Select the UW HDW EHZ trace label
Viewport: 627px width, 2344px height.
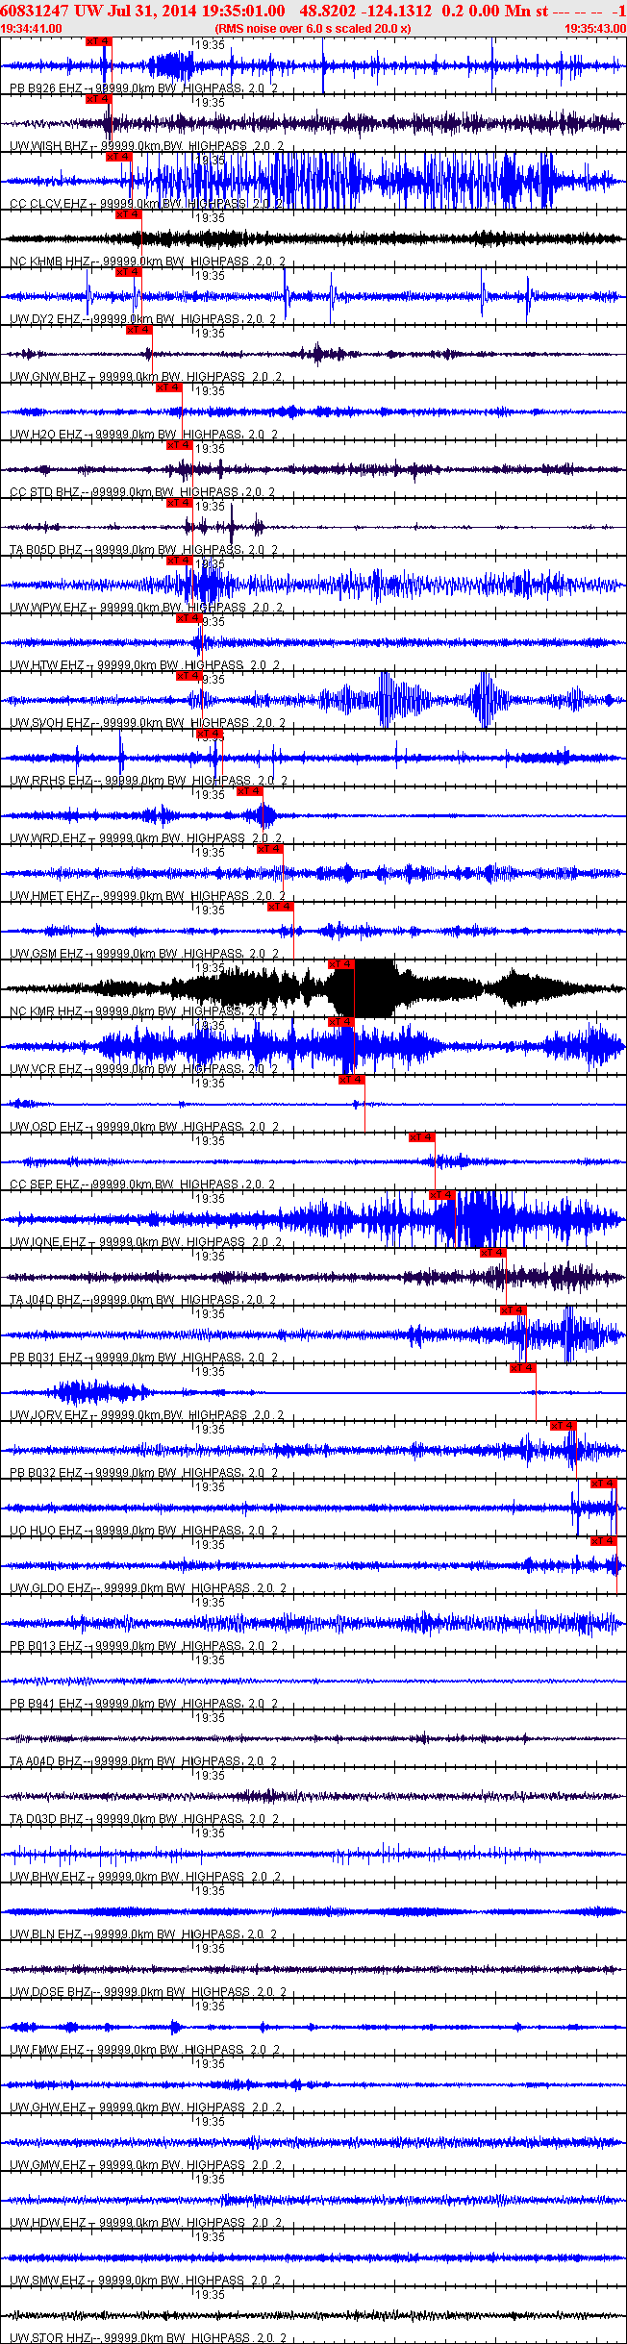tap(145, 2223)
